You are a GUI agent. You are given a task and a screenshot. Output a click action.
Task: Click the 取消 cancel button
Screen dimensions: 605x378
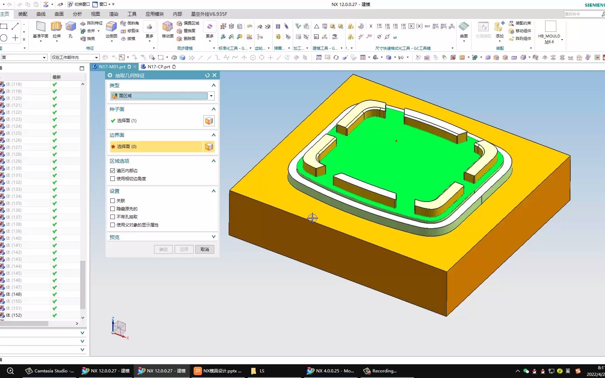point(205,249)
